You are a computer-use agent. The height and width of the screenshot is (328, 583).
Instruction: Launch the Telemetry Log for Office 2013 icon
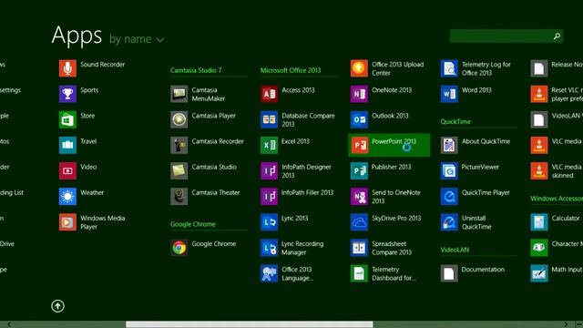click(449, 68)
